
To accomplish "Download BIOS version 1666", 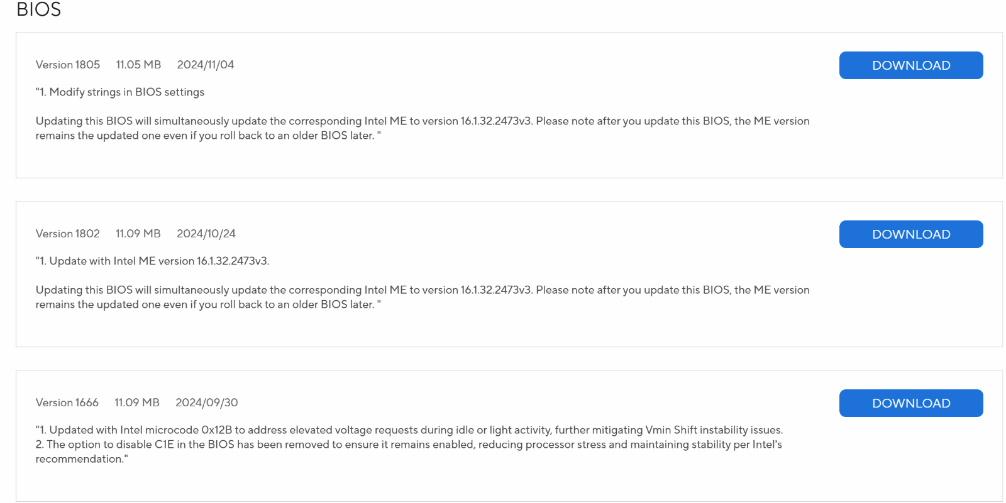I will 911,403.
